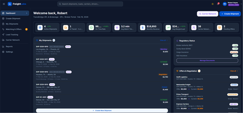Focus the search shipments input field
243x113 pixels.
90,4
